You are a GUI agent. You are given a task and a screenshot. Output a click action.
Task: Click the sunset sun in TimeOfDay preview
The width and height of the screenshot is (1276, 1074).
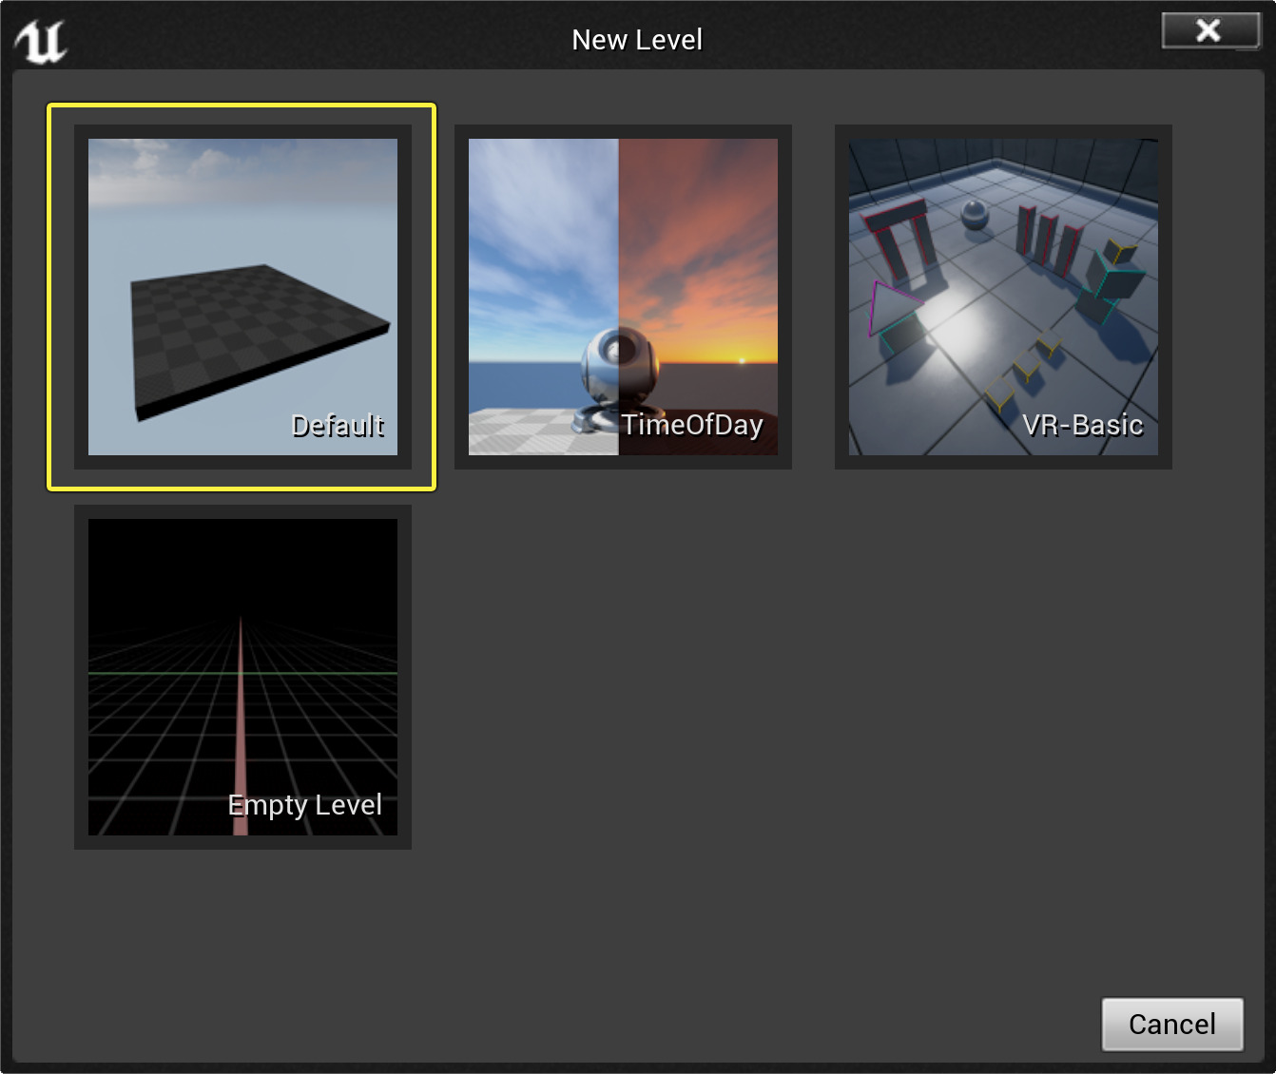[x=743, y=360]
